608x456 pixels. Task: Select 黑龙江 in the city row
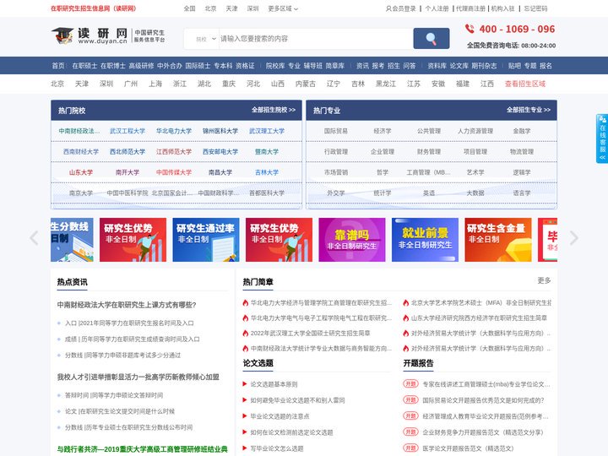[386, 84]
